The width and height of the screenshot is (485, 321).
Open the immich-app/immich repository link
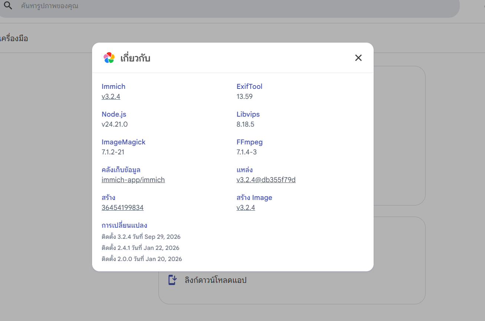pyautogui.click(x=133, y=180)
